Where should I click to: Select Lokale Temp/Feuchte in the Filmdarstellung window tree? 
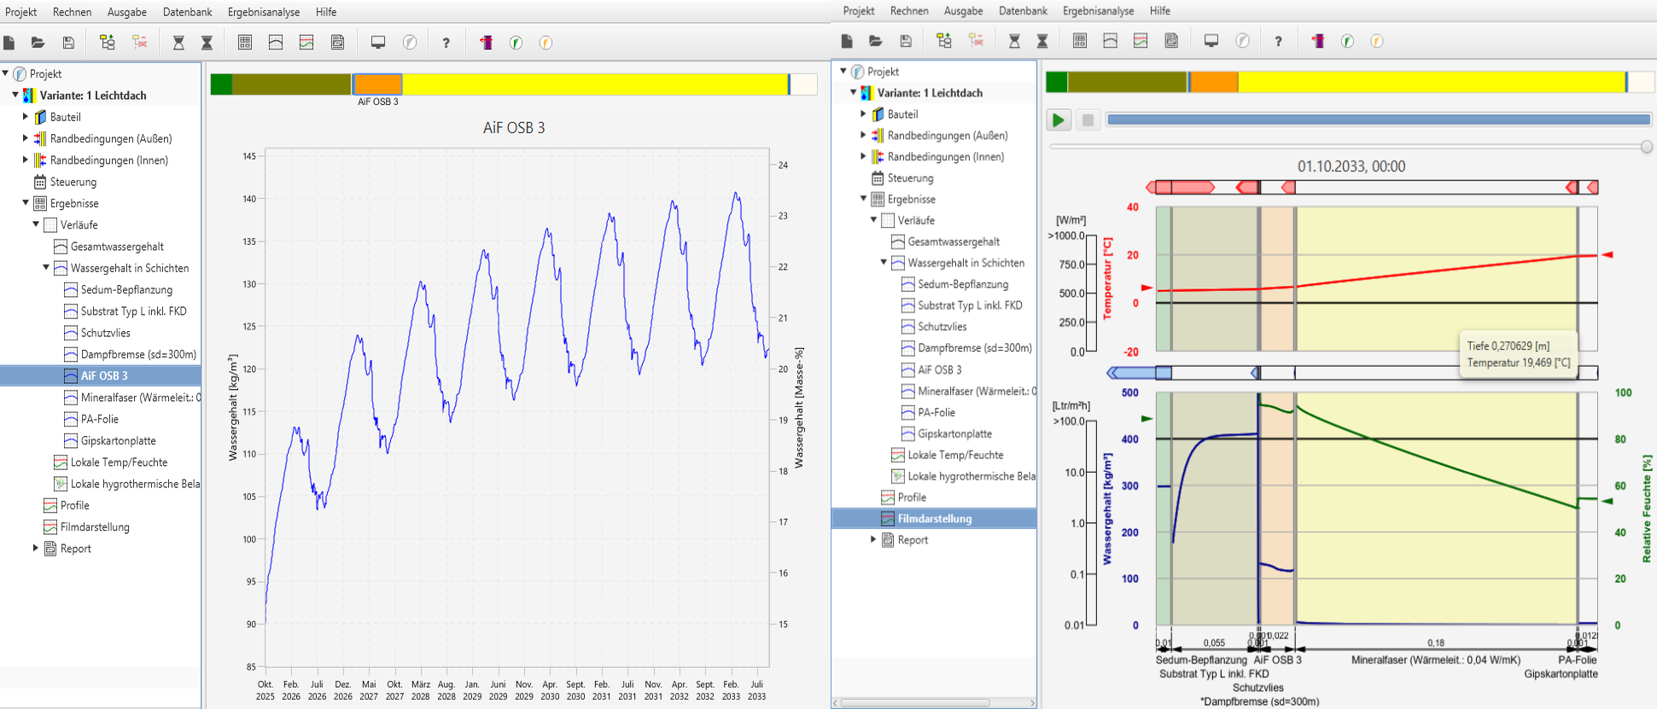pyautogui.click(x=954, y=455)
